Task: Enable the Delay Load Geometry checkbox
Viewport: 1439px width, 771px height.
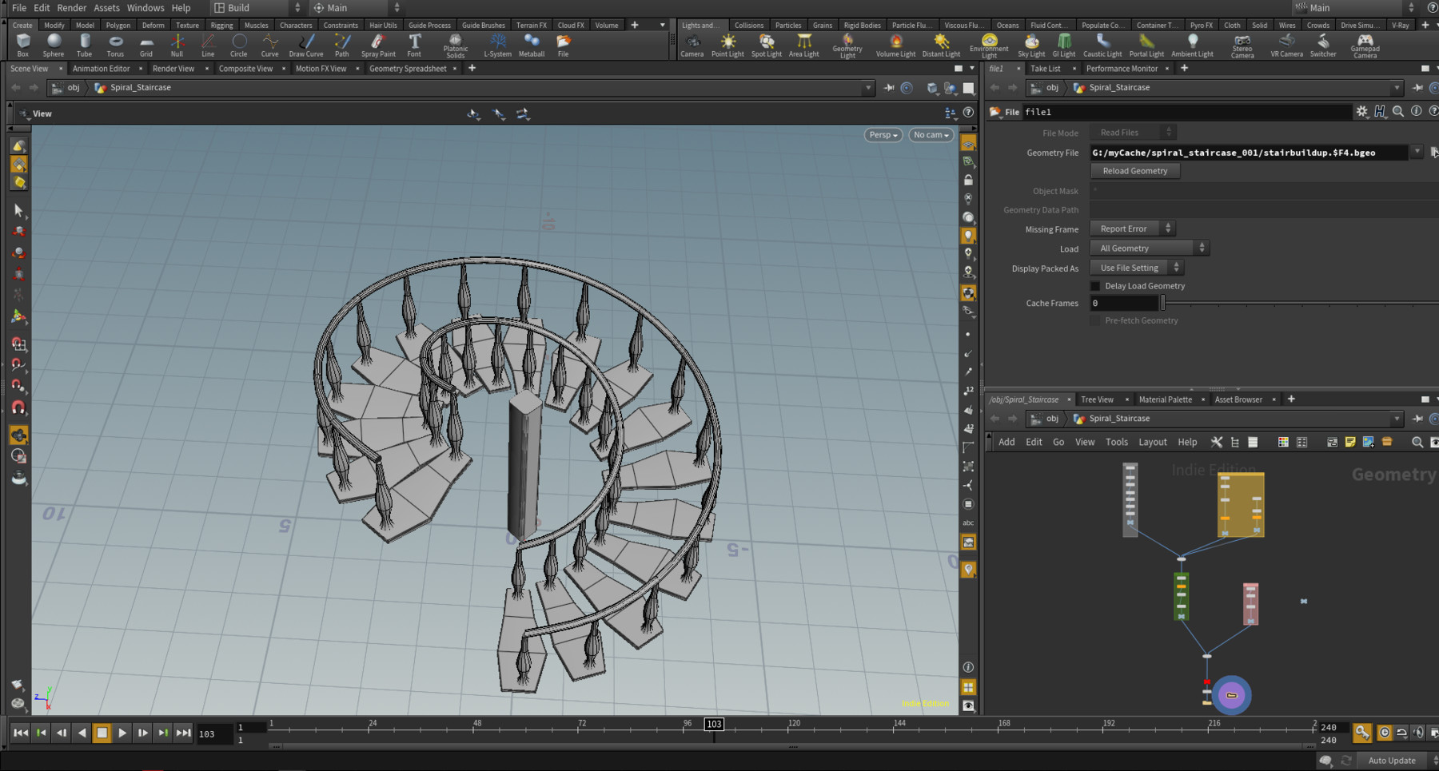Action: click(x=1094, y=285)
